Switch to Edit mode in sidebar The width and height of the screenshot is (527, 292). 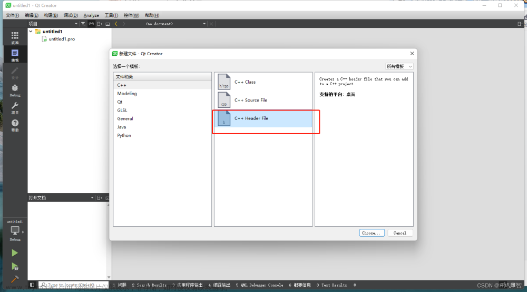15,55
